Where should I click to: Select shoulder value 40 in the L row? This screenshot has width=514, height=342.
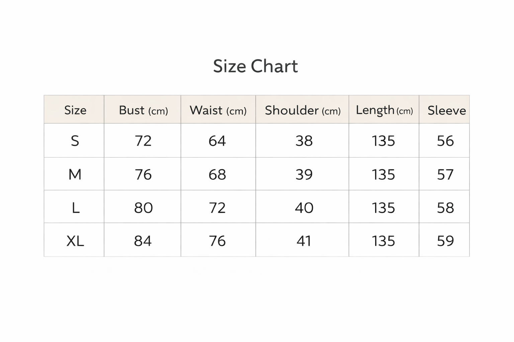[x=304, y=208]
